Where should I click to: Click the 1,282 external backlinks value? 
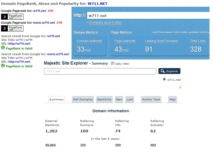click(51, 131)
